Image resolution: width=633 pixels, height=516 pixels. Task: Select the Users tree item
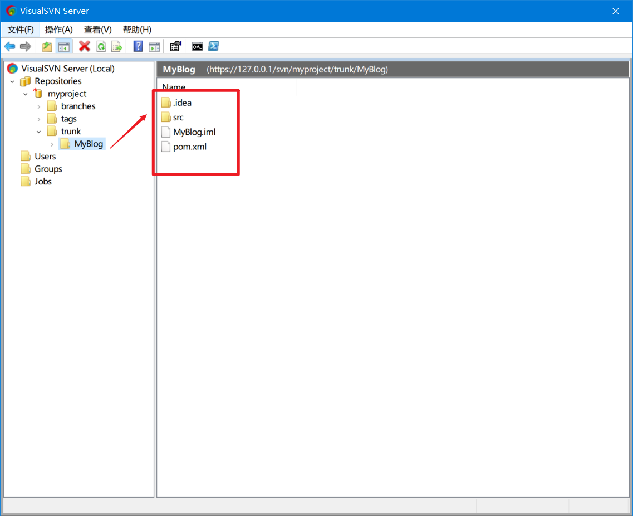pos(45,157)
